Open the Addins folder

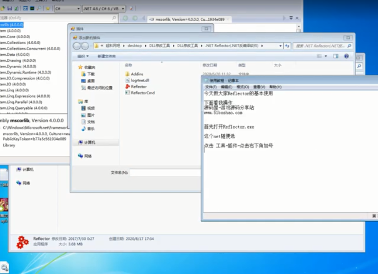click(134, 74)
